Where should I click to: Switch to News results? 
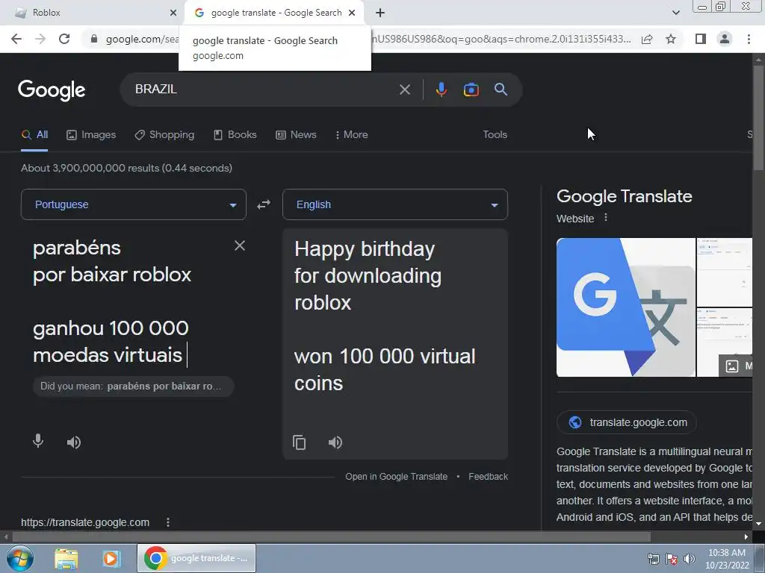(296, 135)
